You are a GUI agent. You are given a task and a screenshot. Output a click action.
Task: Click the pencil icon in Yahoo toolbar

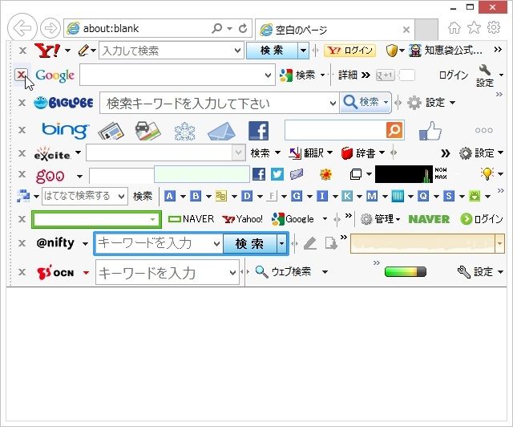pyautogui.click(x=83, y=51)
